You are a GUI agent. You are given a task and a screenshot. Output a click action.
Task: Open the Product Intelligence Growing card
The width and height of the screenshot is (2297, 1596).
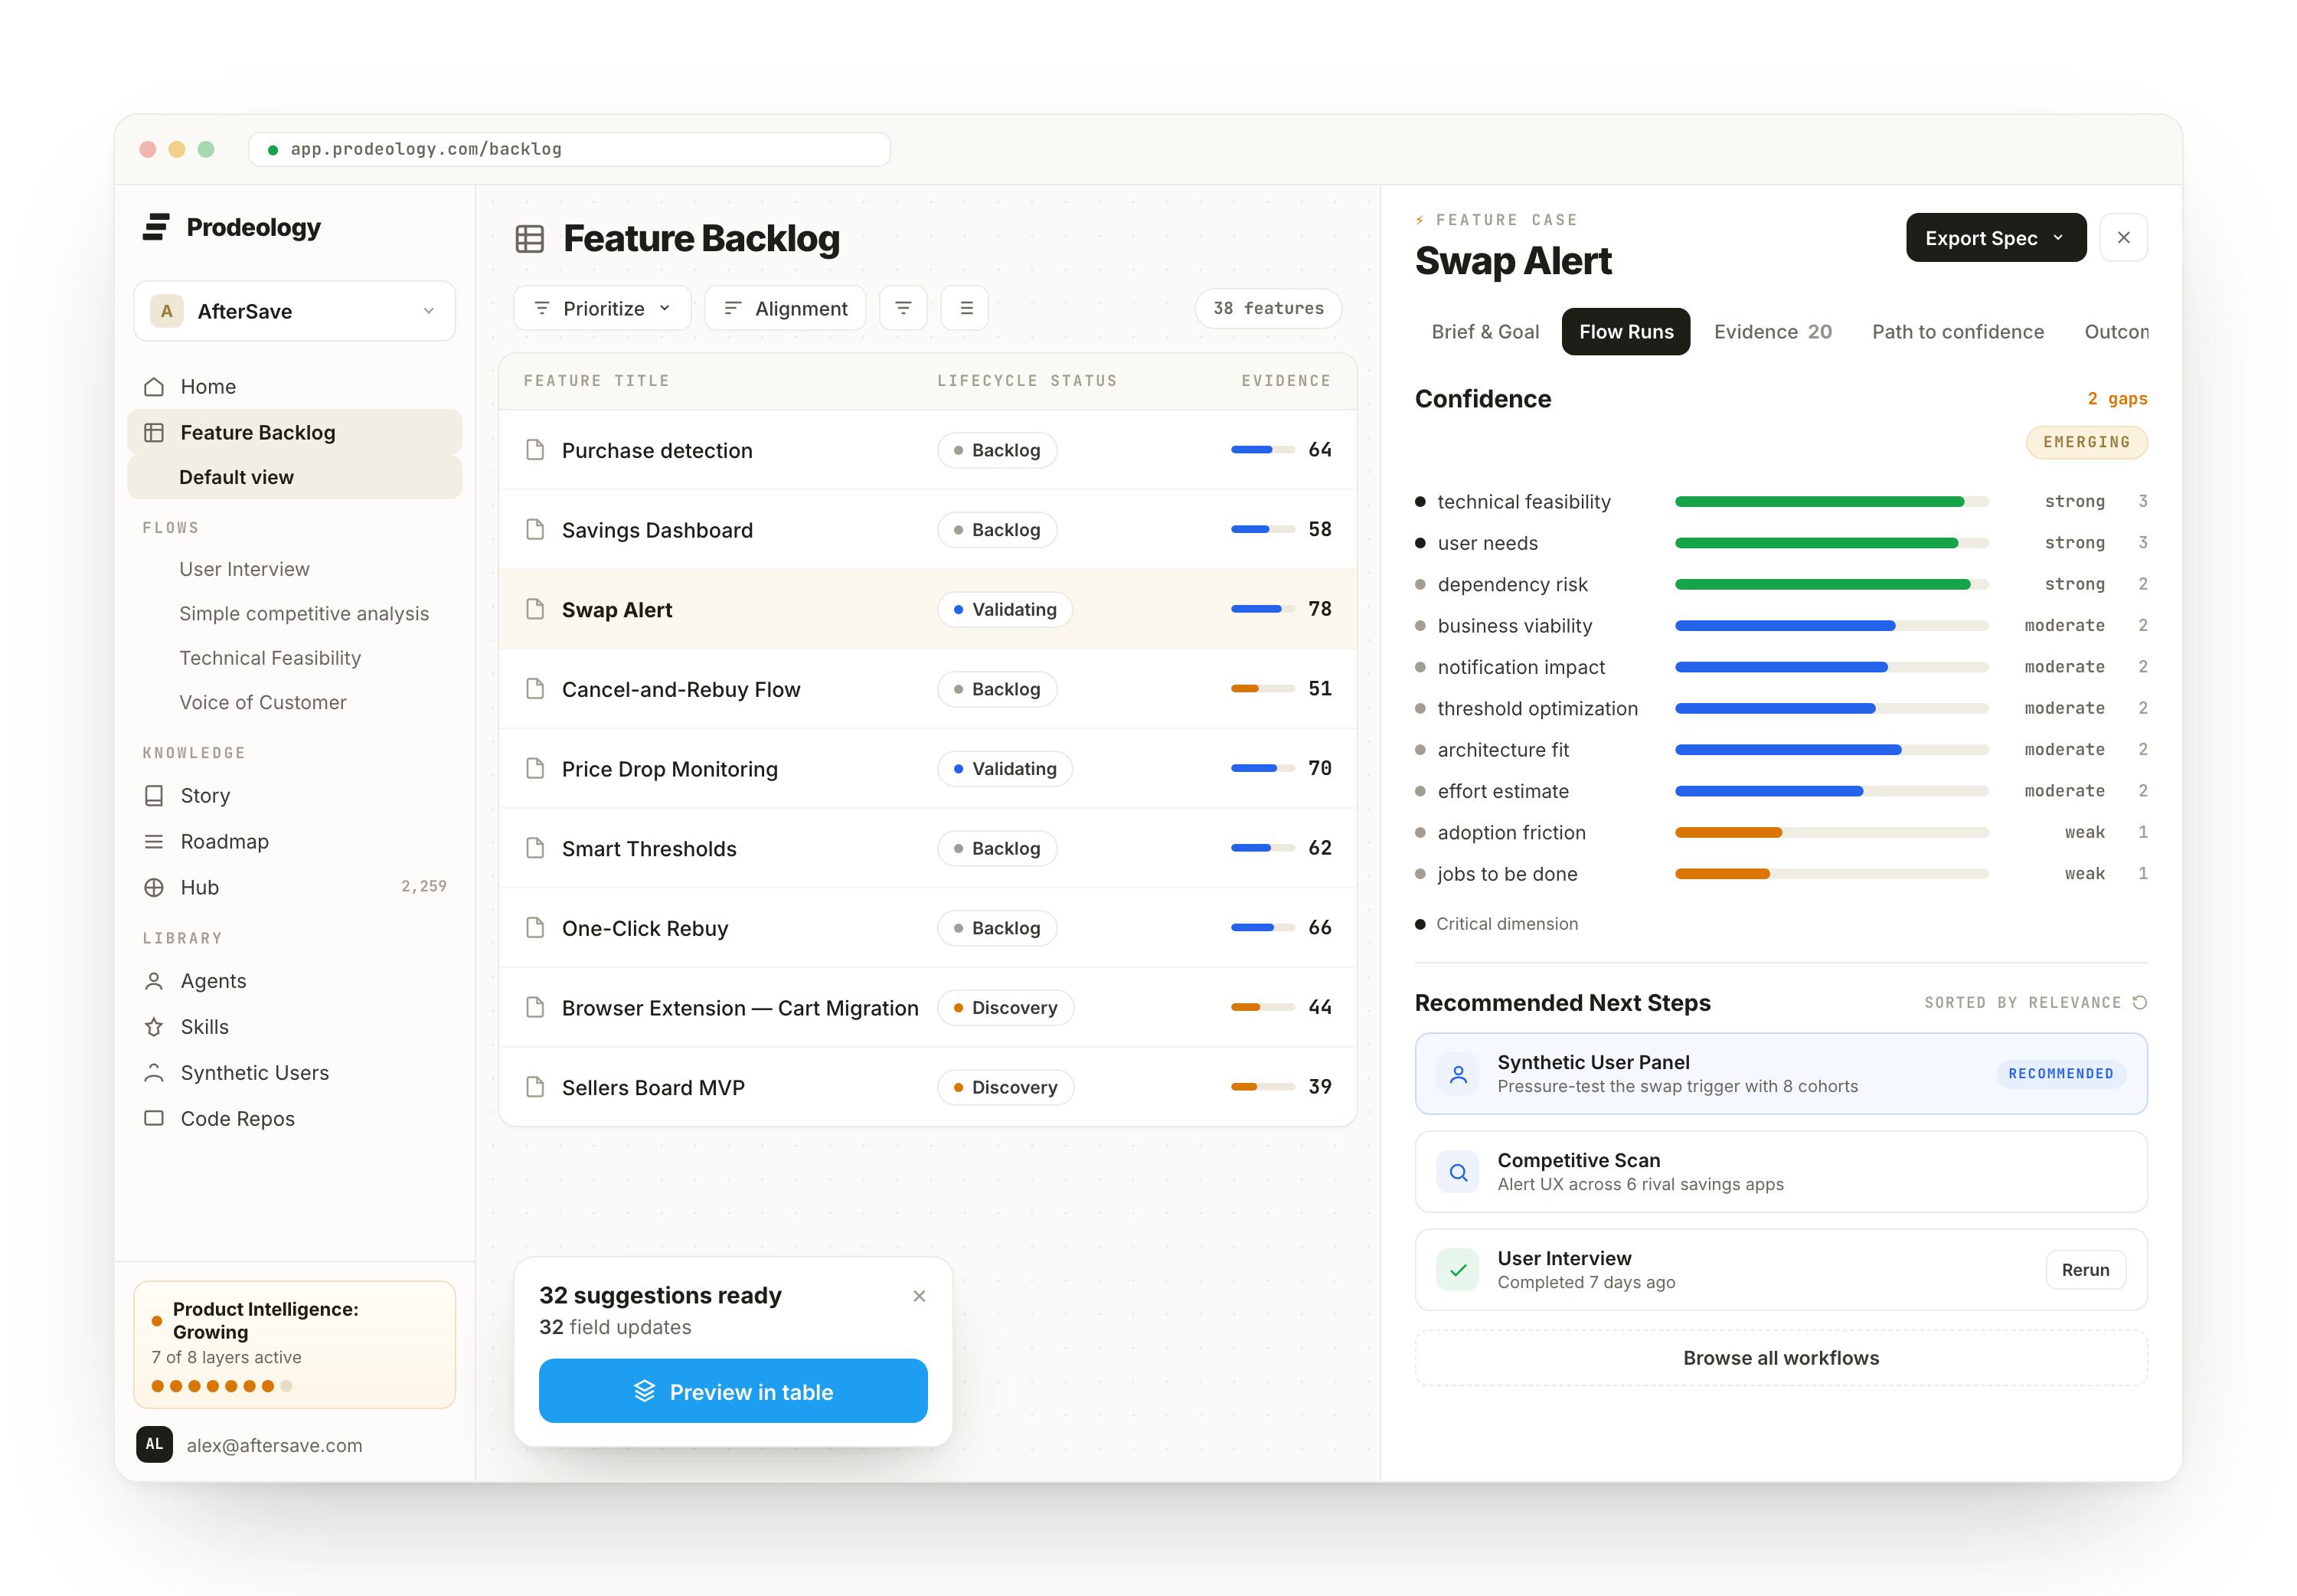(295, 1346)
